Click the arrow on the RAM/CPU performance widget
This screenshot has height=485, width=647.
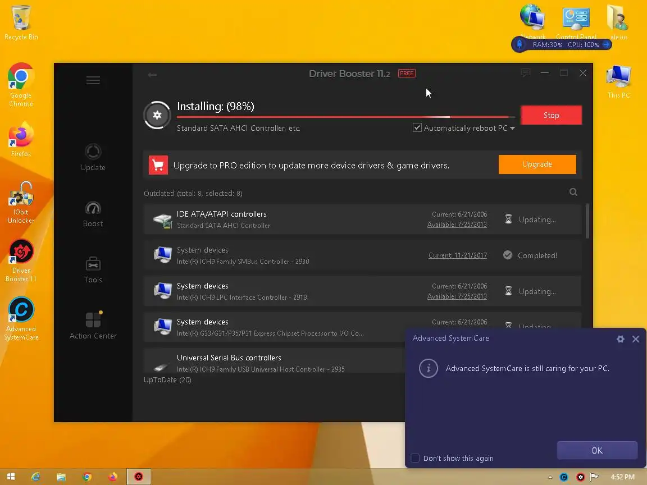pos(606,44)
